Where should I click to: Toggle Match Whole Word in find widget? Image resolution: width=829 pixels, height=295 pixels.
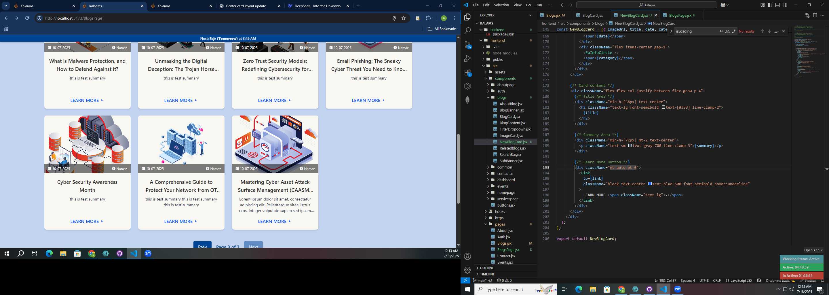(728, 31)
